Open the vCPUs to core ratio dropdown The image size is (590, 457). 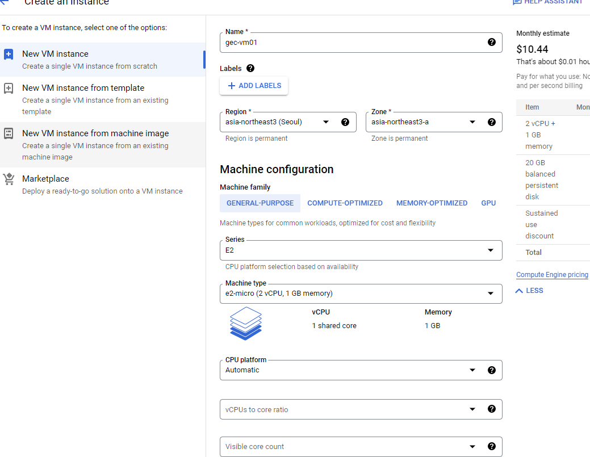pyautogui.click(x=361, y=409)
